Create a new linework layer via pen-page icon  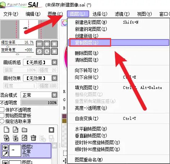coord(15,130)
